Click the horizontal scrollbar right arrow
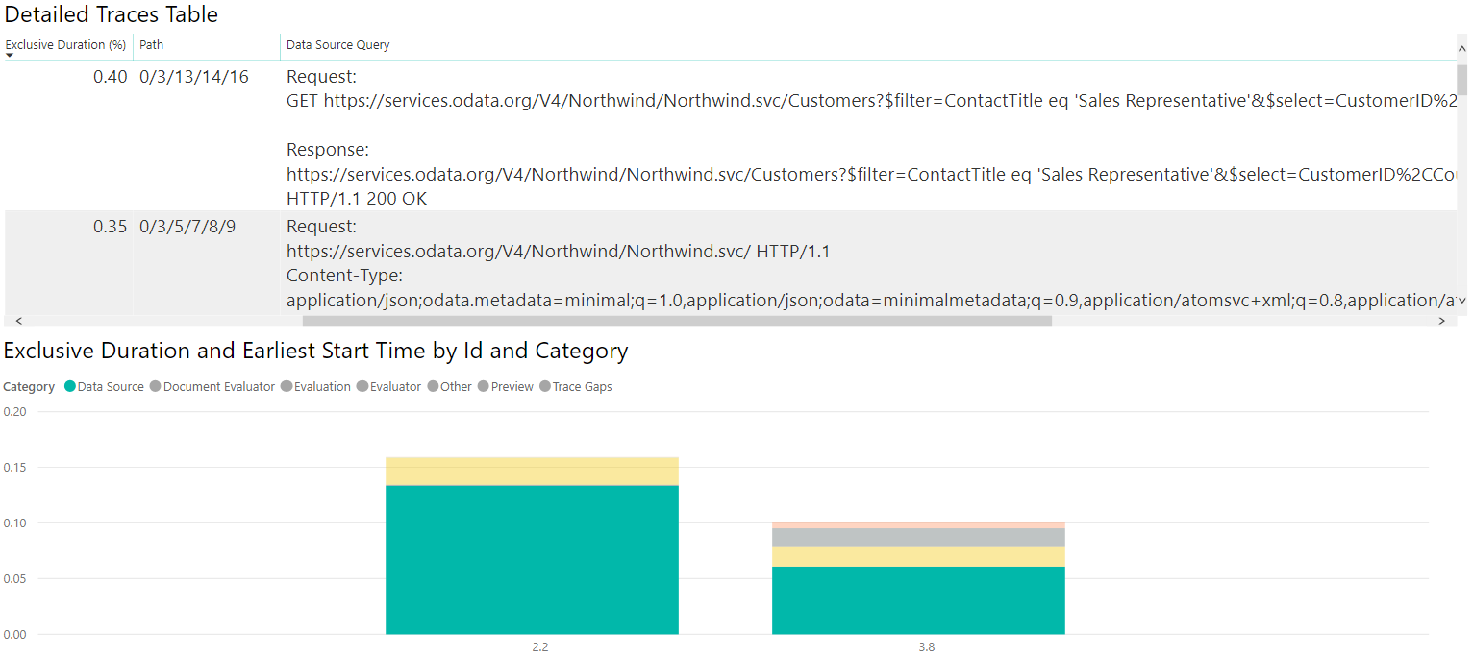The height and width of the screenshot is (656, 1473). [1442, 319]
